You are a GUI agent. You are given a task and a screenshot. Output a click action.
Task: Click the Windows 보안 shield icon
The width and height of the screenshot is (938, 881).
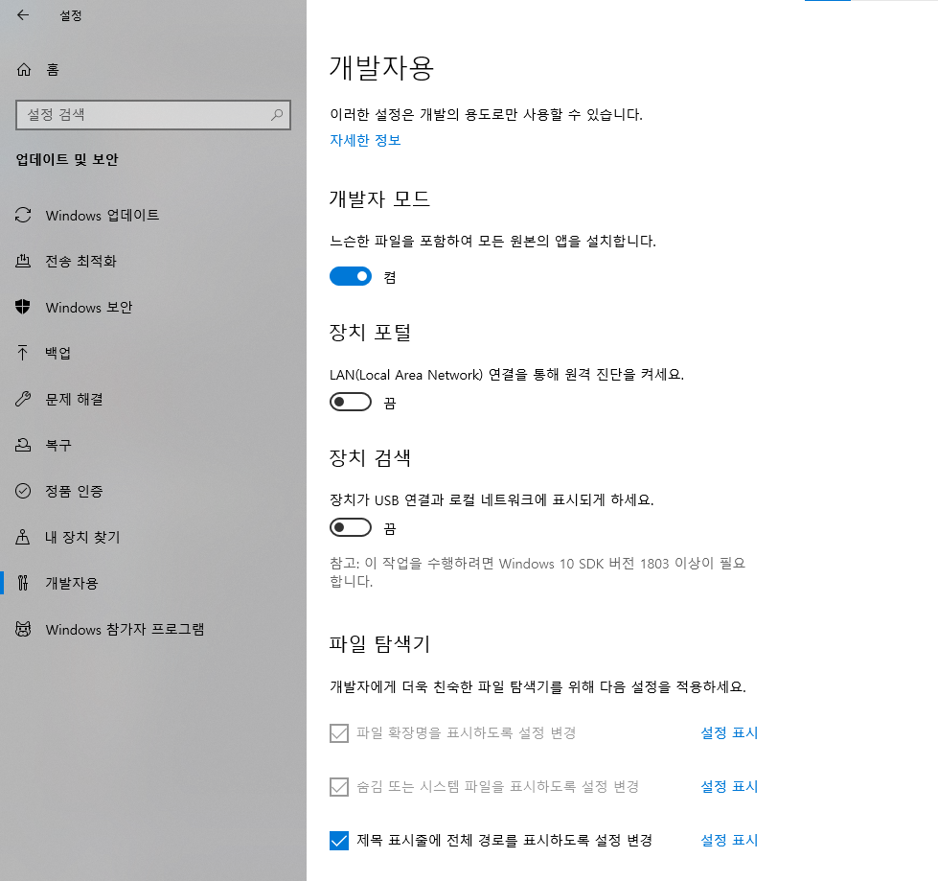23,307
